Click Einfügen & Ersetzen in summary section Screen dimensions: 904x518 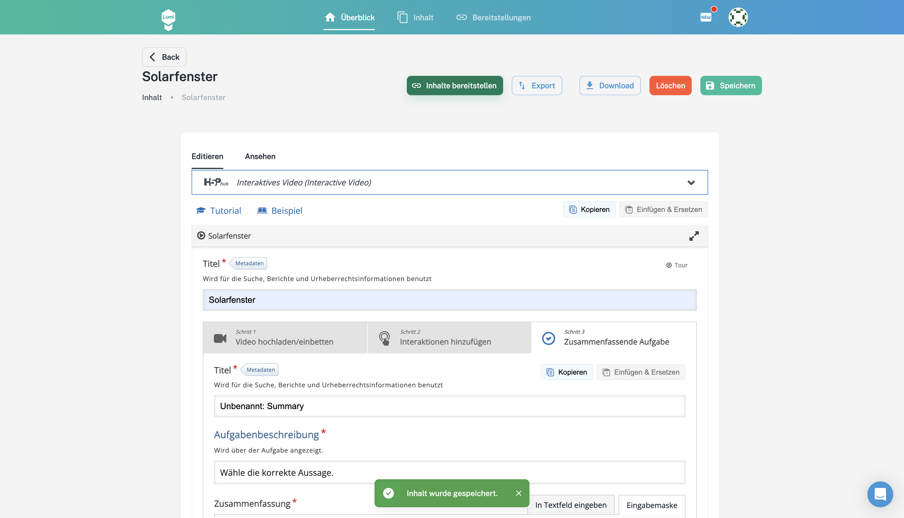click(x=641, y=372)
